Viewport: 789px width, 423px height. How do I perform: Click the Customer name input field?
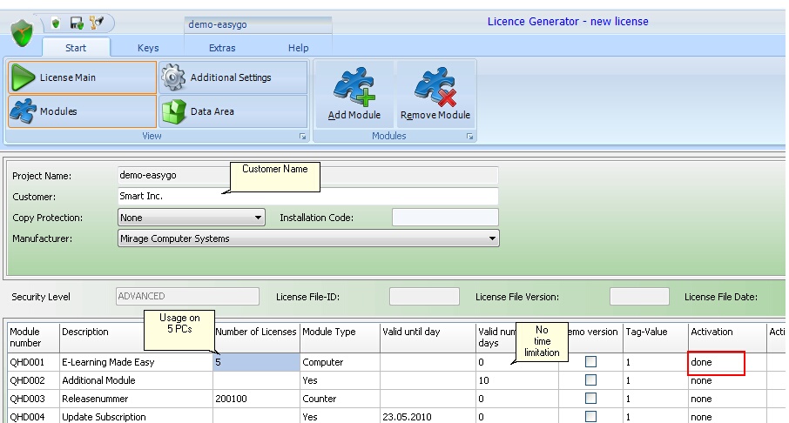tap(307, 197)
